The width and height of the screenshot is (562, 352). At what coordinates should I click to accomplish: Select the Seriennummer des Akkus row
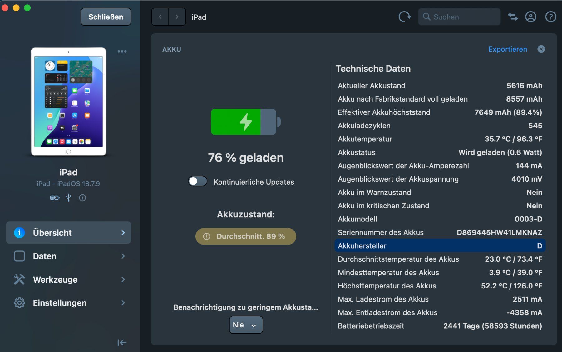click(x=440, y=232)
